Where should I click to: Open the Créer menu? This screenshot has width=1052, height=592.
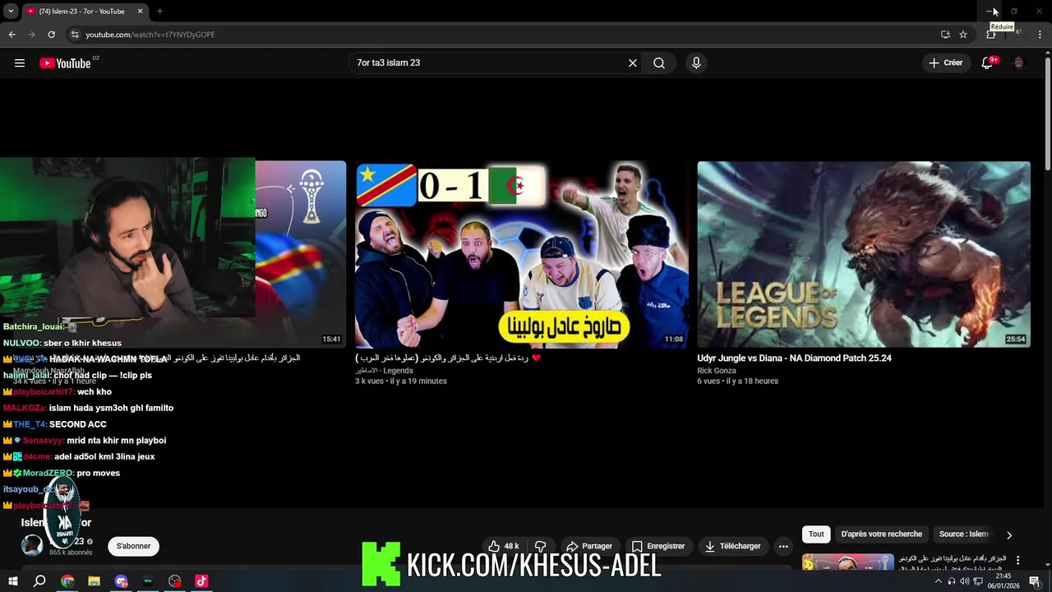pos(946,63)
